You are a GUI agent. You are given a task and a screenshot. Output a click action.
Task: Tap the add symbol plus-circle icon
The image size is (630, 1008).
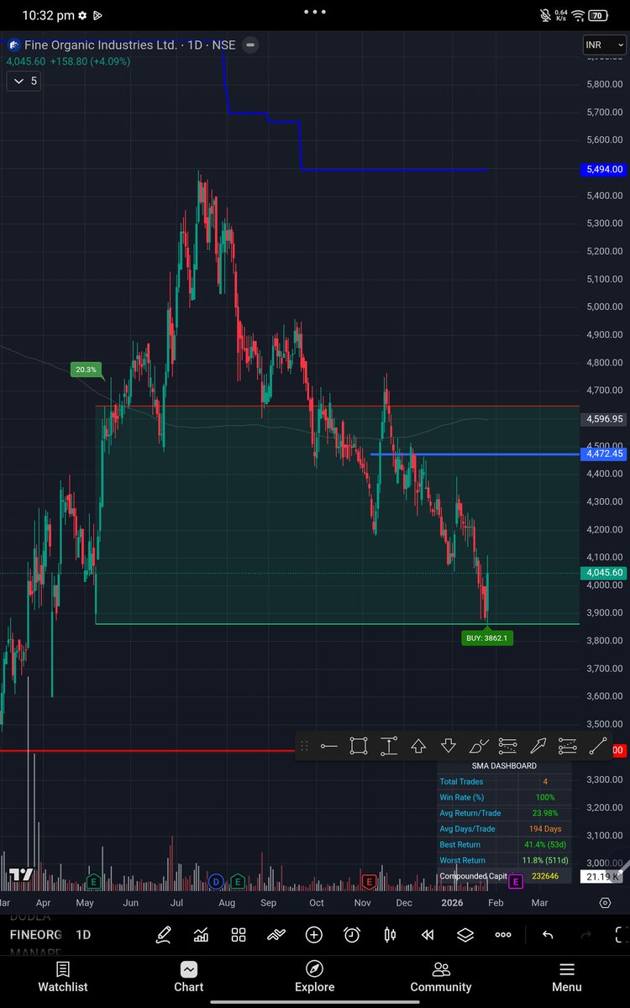(x=314, y=934)
